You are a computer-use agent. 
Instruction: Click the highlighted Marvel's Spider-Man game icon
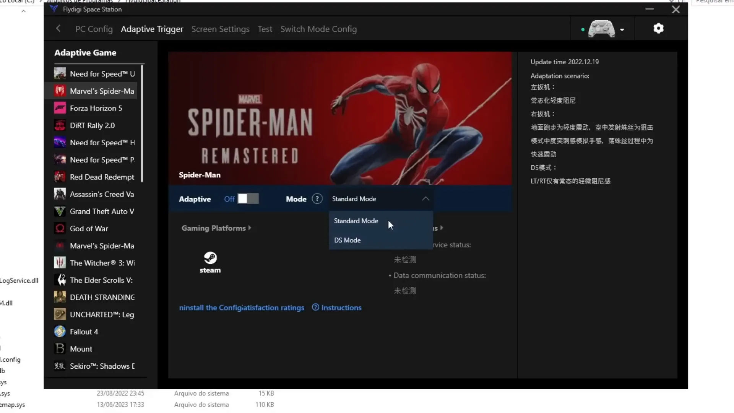point(60,91)
